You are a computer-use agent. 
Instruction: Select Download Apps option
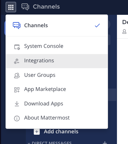pyautogui.click(x=57, y=104)
